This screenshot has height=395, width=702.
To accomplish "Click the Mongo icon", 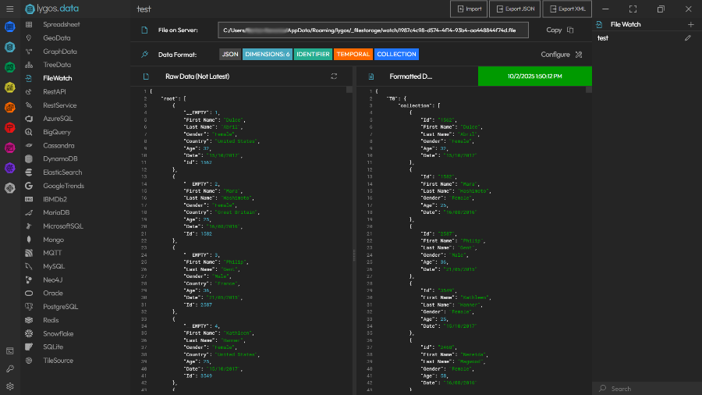I will click(x=29, y=240).
